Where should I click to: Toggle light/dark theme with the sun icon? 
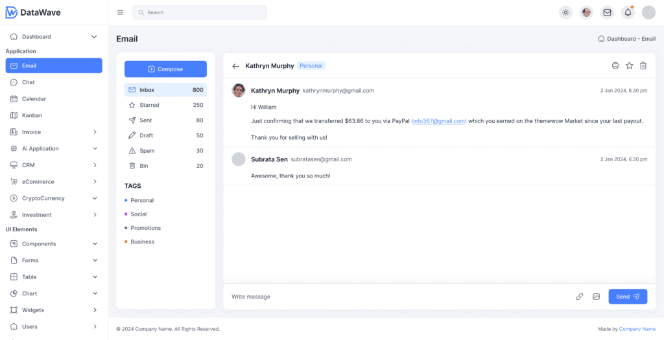565,12
